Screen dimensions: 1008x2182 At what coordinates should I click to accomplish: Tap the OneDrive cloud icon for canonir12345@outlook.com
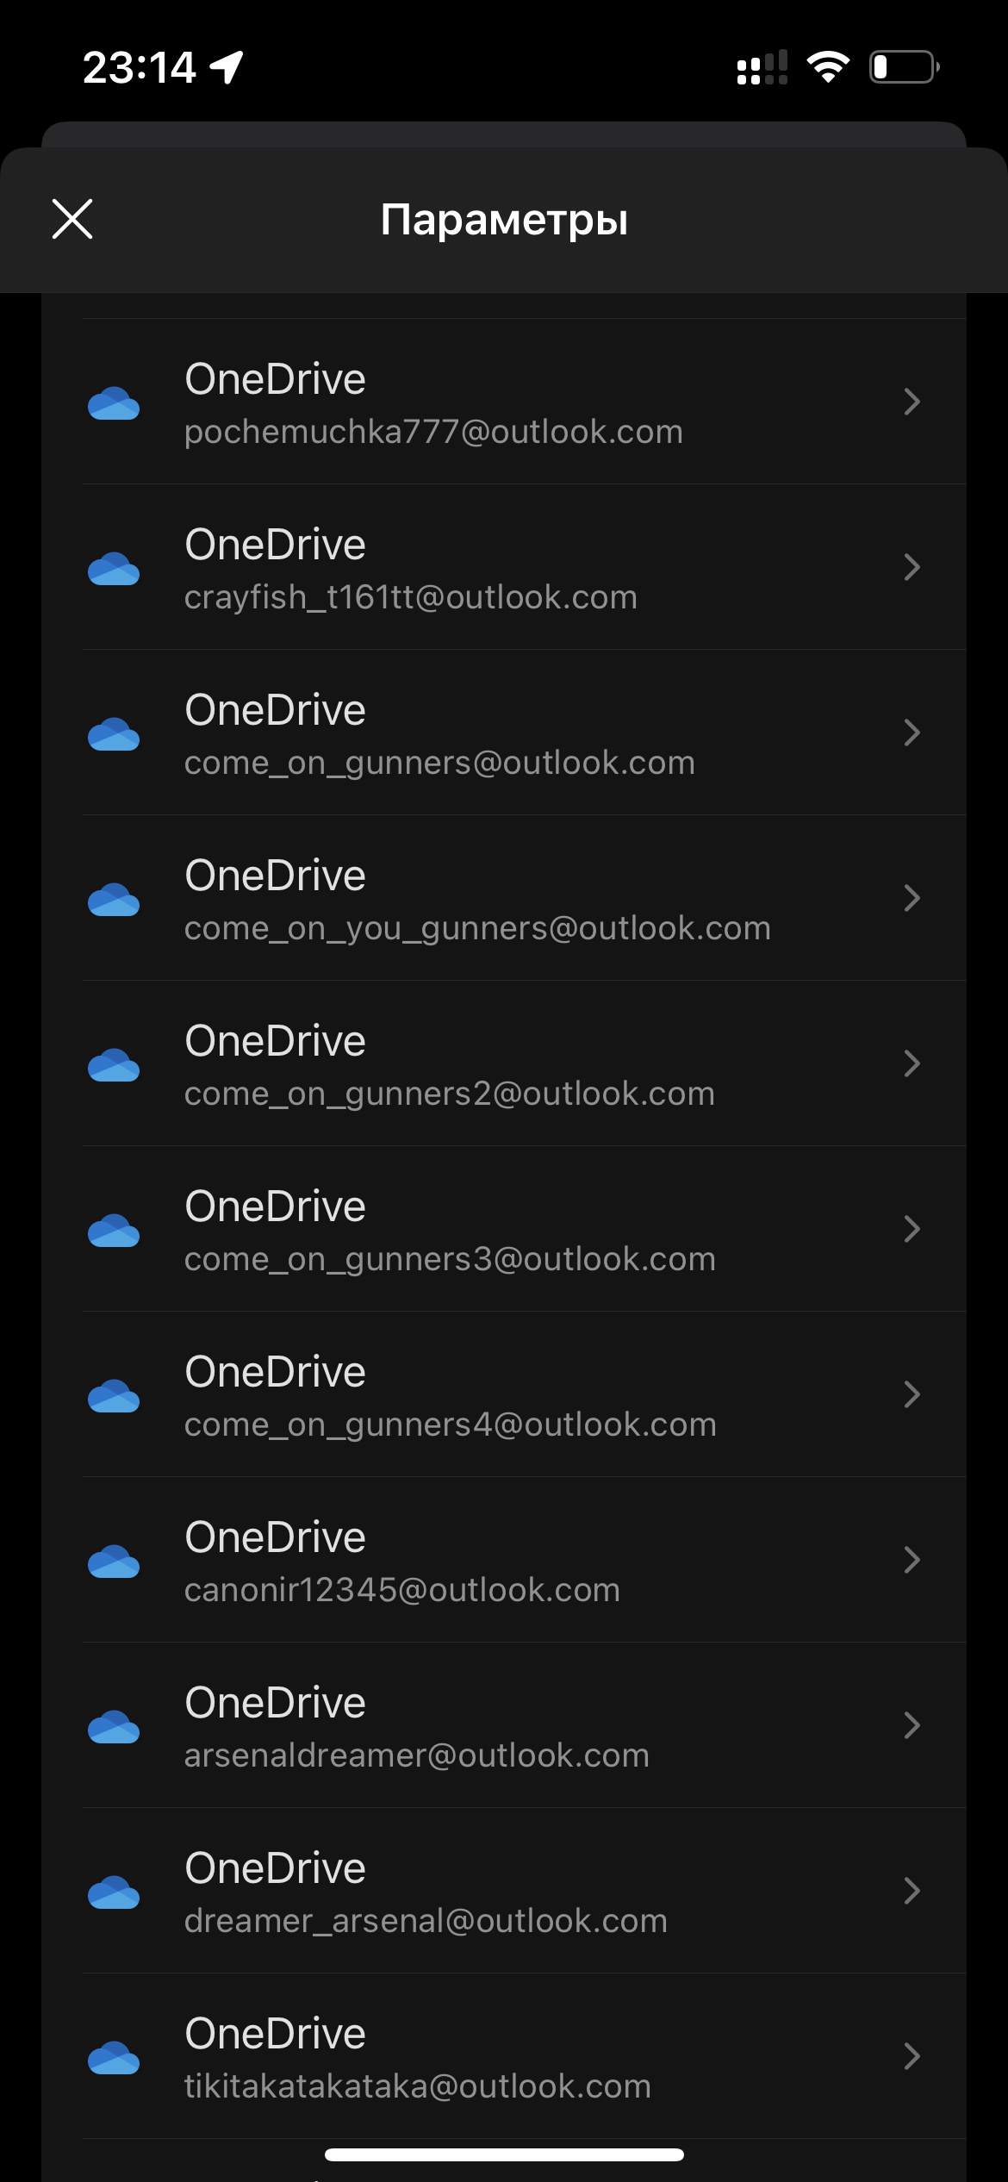[114, 1561]
